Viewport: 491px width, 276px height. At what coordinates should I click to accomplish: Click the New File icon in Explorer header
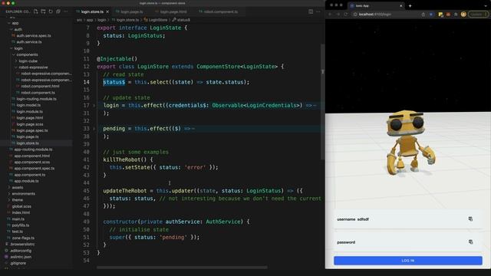36,11
